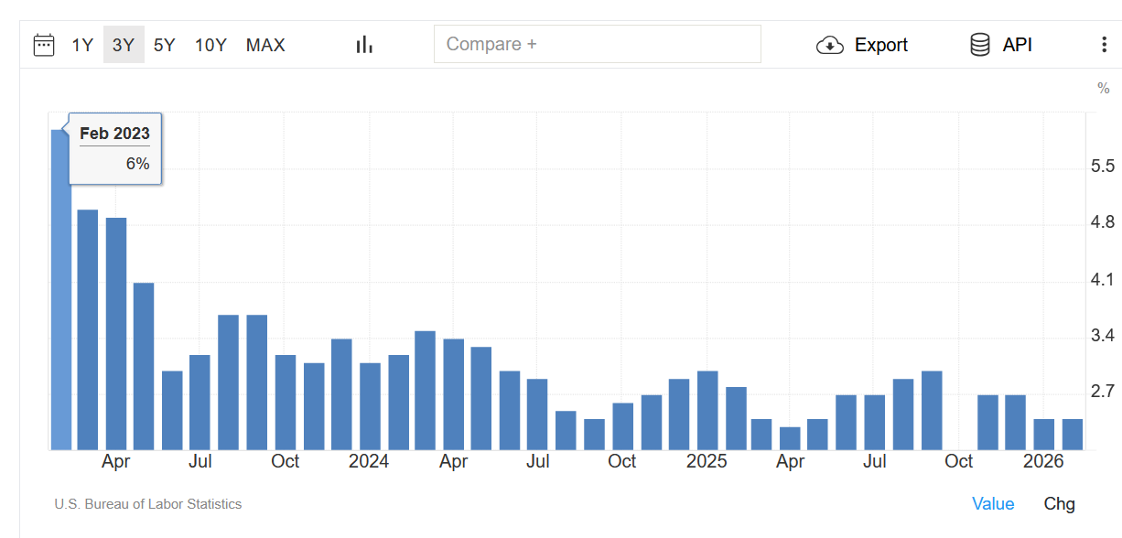1122x538 pixels.
Task: Click the 2026 x-axis label
Action: pyautogui.click(x=1043, y=461)
